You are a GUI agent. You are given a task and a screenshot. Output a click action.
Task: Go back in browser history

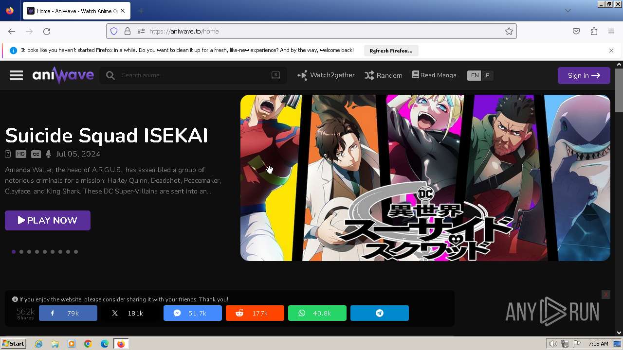(x=12, y=31)
